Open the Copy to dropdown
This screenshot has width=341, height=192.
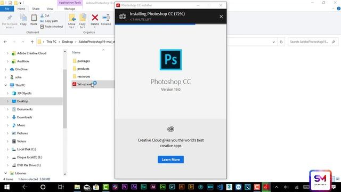(x=82, y=26)
